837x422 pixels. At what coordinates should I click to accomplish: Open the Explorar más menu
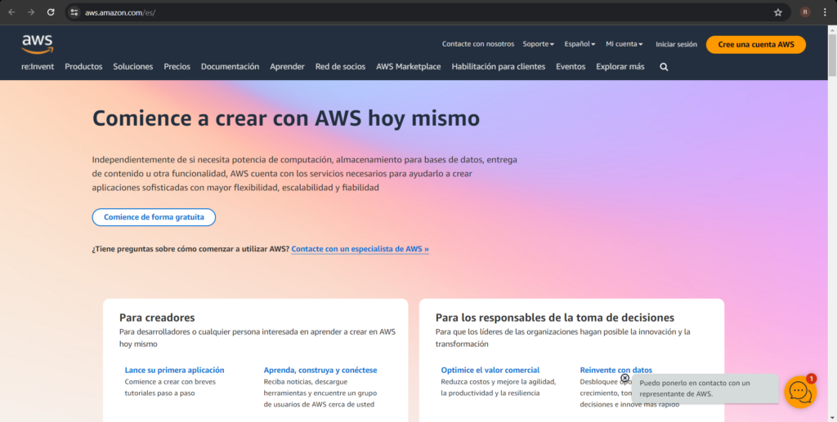coord(620,67)
